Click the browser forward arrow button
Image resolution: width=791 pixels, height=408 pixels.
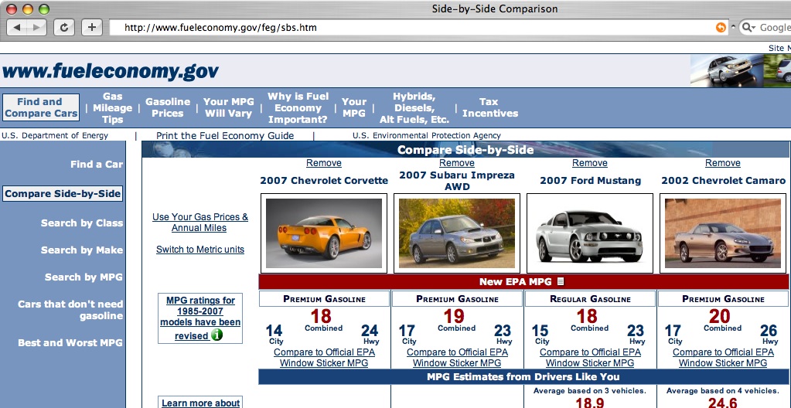click(x=37, y=27)
